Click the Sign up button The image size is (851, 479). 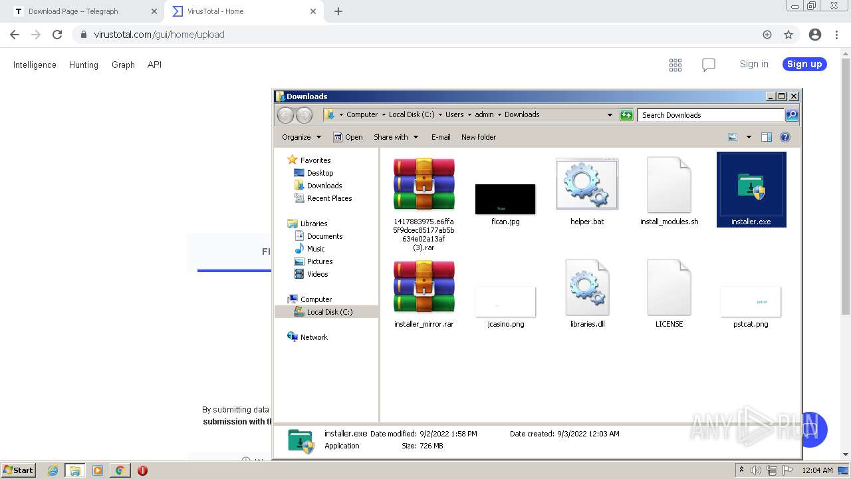click(x=804, y=64)
